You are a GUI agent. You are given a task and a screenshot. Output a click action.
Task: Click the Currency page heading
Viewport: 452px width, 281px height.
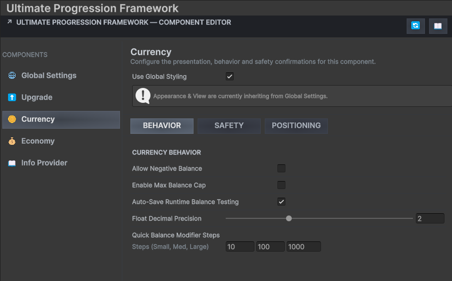pyautogui.click(x=151, y=52)
